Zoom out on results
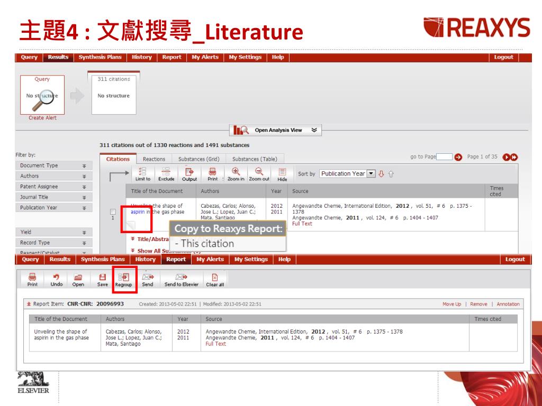The image size is (542, 406). [259, 173]
